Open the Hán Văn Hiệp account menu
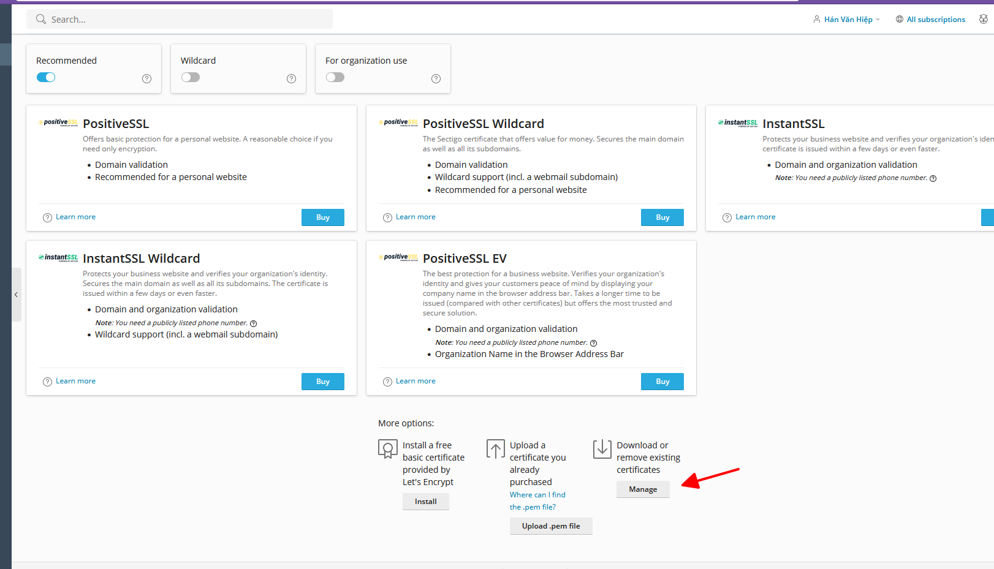The width and height of the screenshot is (994, 569). point(847,19)
